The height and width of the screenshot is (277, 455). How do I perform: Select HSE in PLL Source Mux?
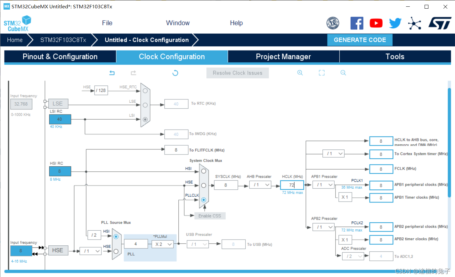[x=116, y=251]
